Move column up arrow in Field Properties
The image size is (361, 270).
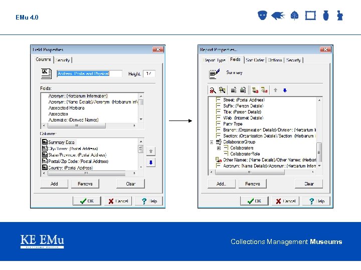pyautogui.click(x=151, y=151)
